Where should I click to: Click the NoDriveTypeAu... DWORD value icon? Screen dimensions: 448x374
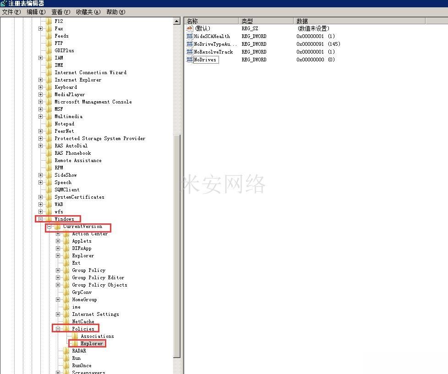[190, 43]
